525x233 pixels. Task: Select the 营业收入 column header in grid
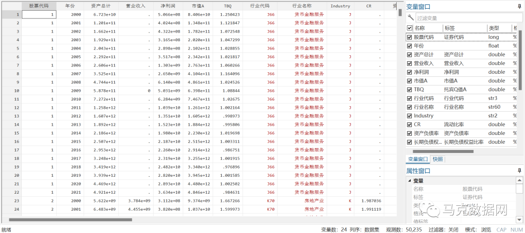[136, 6]
